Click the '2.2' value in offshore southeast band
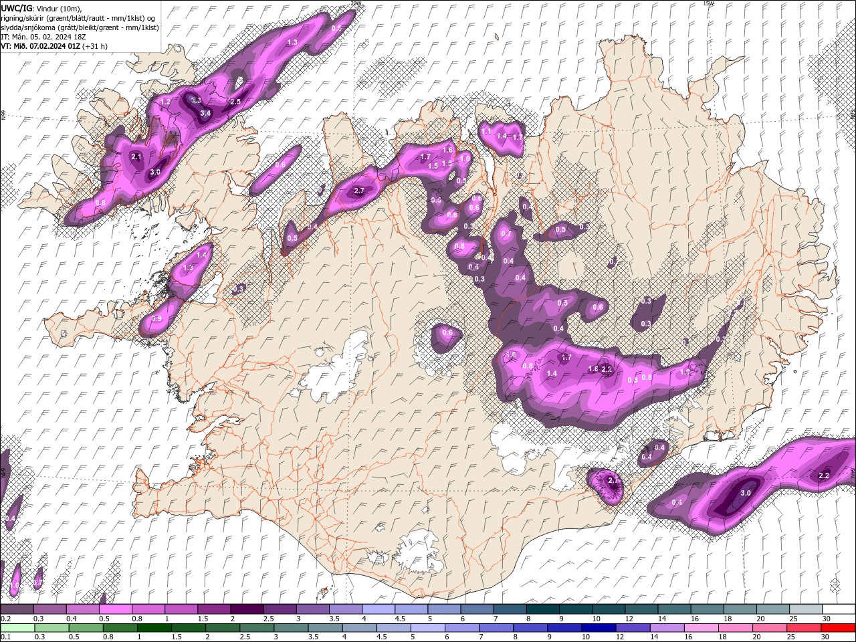This screenshot has height=642, width=856. (824, 475)
